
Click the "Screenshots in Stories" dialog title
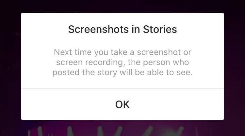122,29
